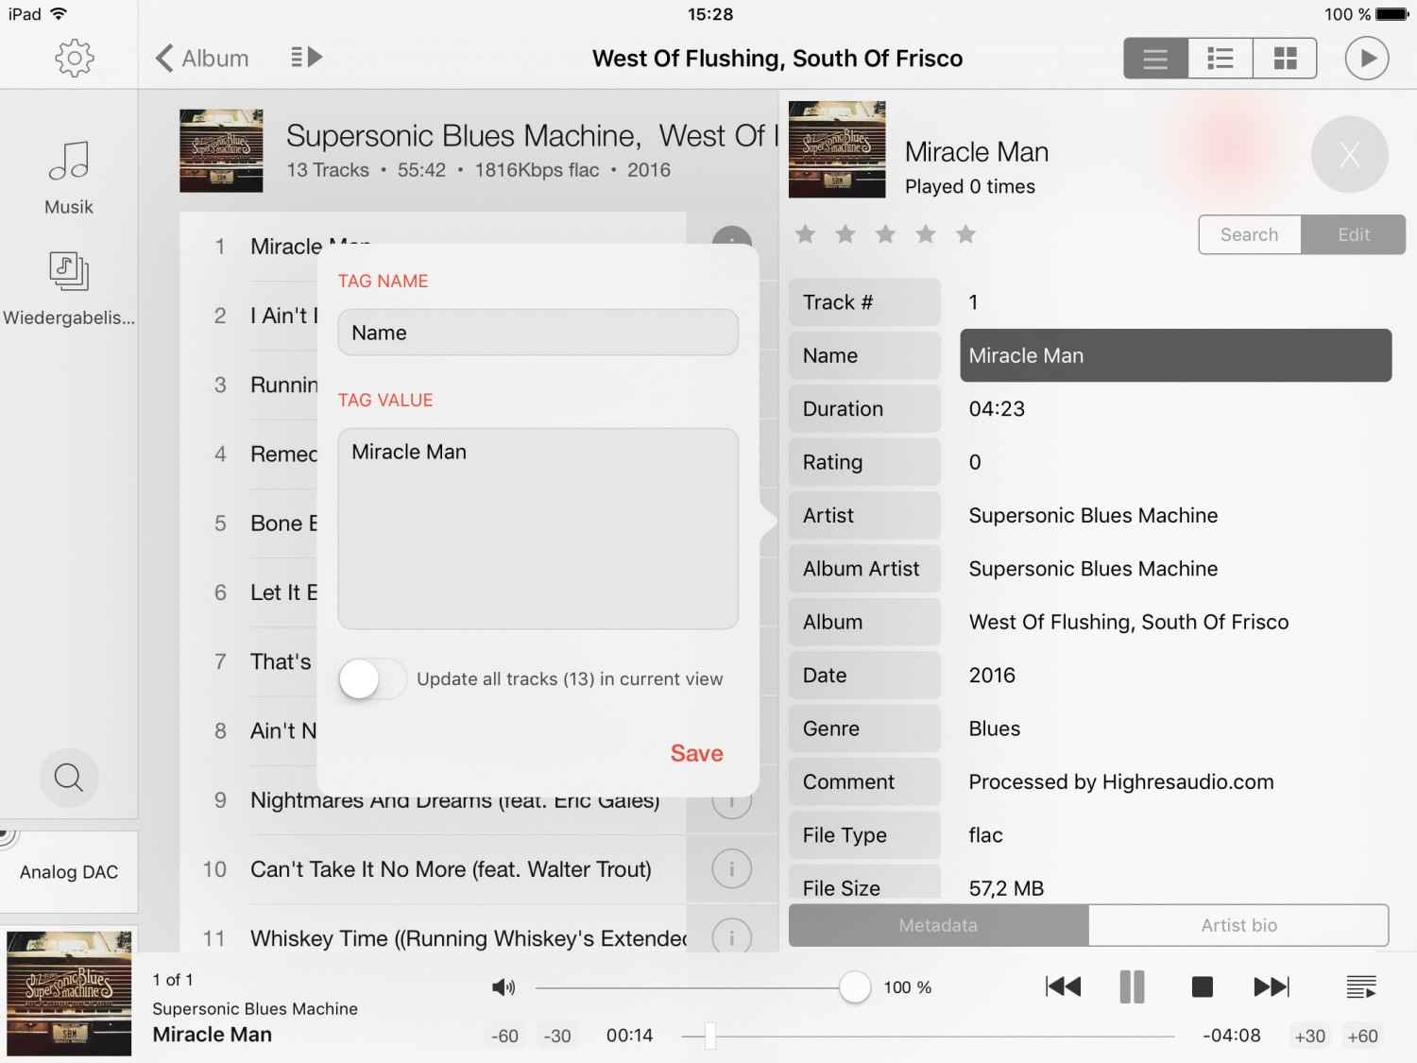Viewport: 1417px width, 1063px height.
Task: Select the Album value West Of Flushing
Action: pyautogui.click(x=1129, y=622)
